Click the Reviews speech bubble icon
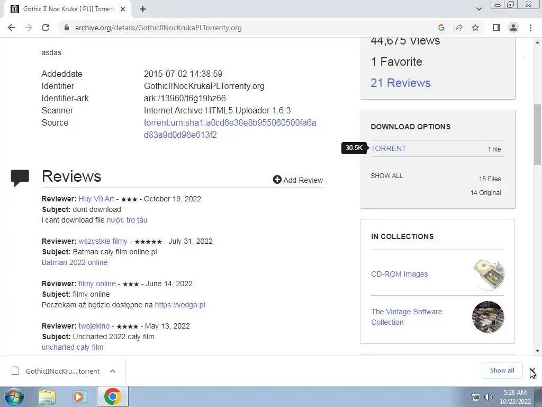 [20, 178]
